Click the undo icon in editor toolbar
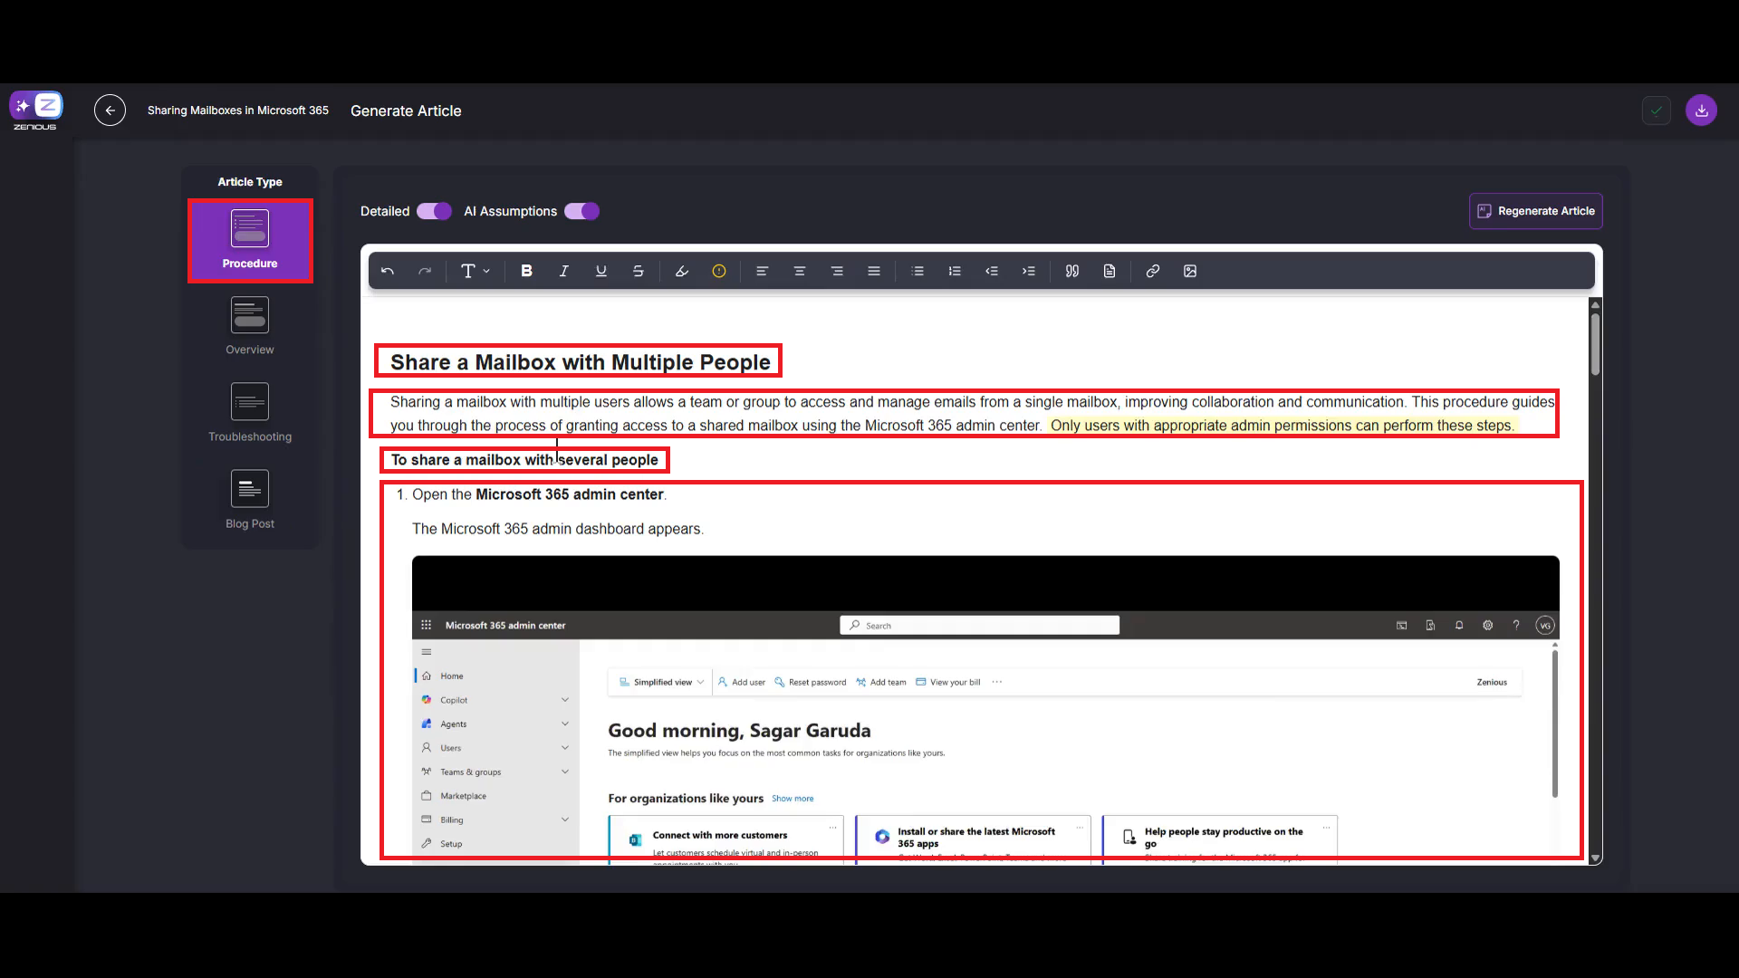 tap(388, 271)
